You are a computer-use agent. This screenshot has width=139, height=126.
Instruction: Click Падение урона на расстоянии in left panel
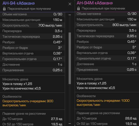point(24,114)
